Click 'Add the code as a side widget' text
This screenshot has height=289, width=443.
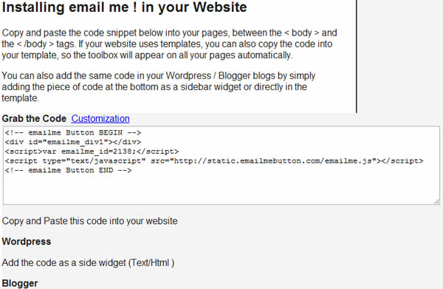pos(88,262)
